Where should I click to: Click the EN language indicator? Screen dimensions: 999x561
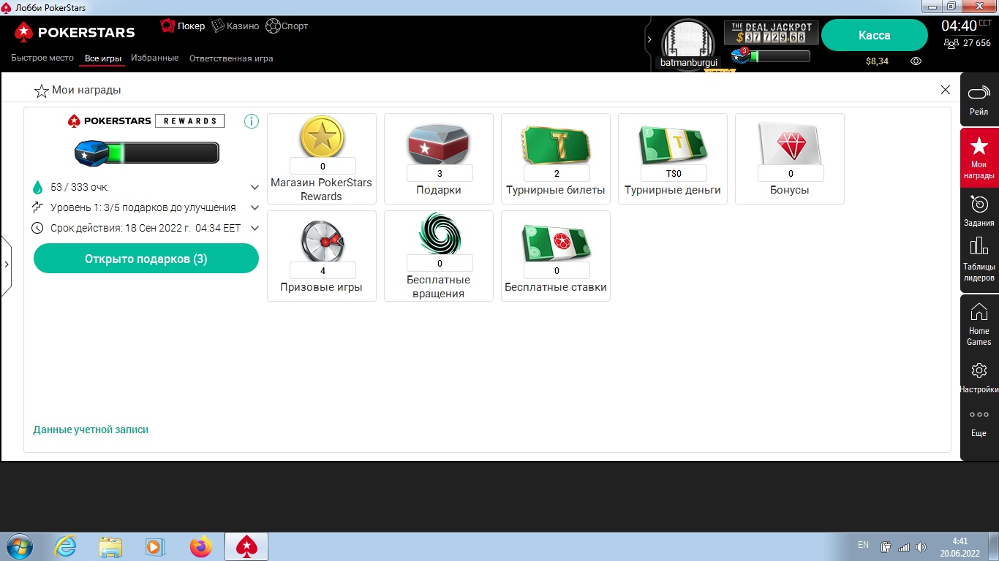(x=863, y=545)
